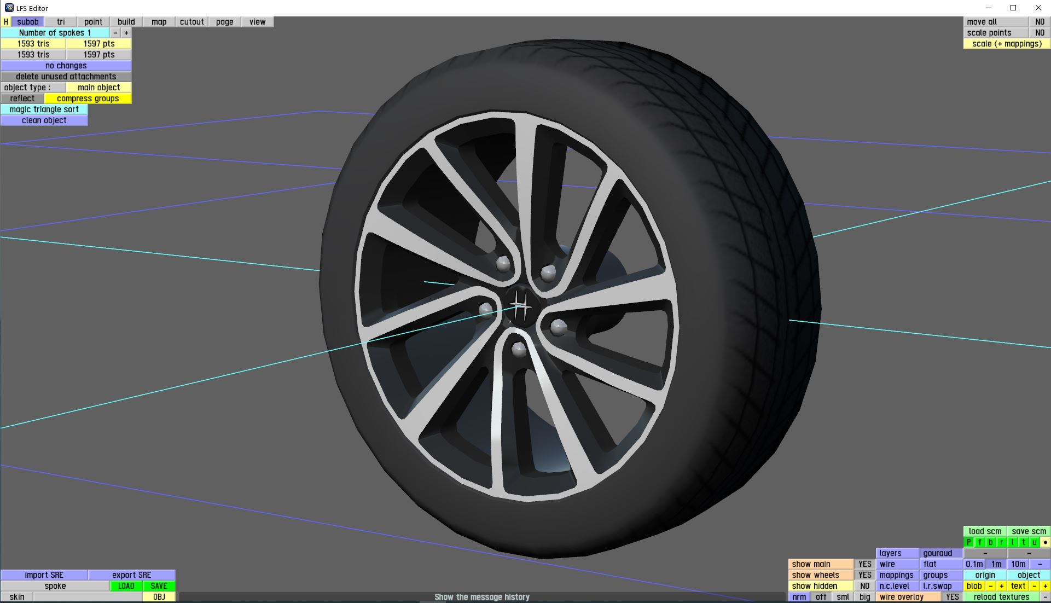Viewport: 1051px width, 603px height.
Task: Select the f front view button
Action: [x=979, y=542]
